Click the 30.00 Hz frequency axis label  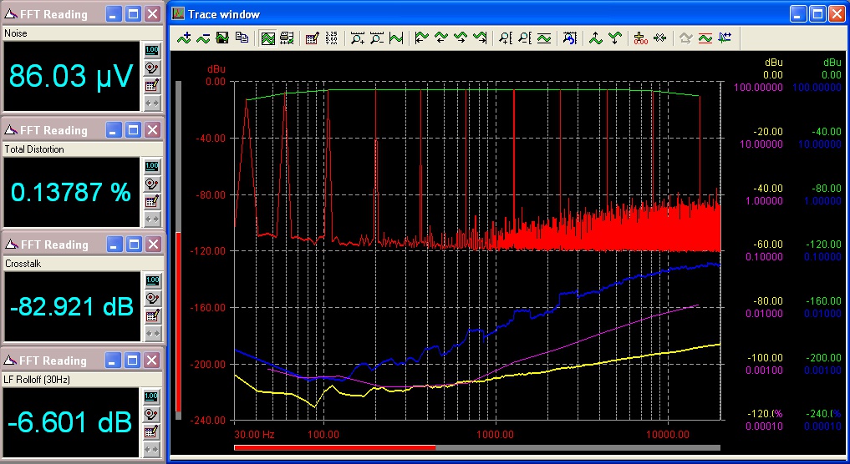coord(255,434)
